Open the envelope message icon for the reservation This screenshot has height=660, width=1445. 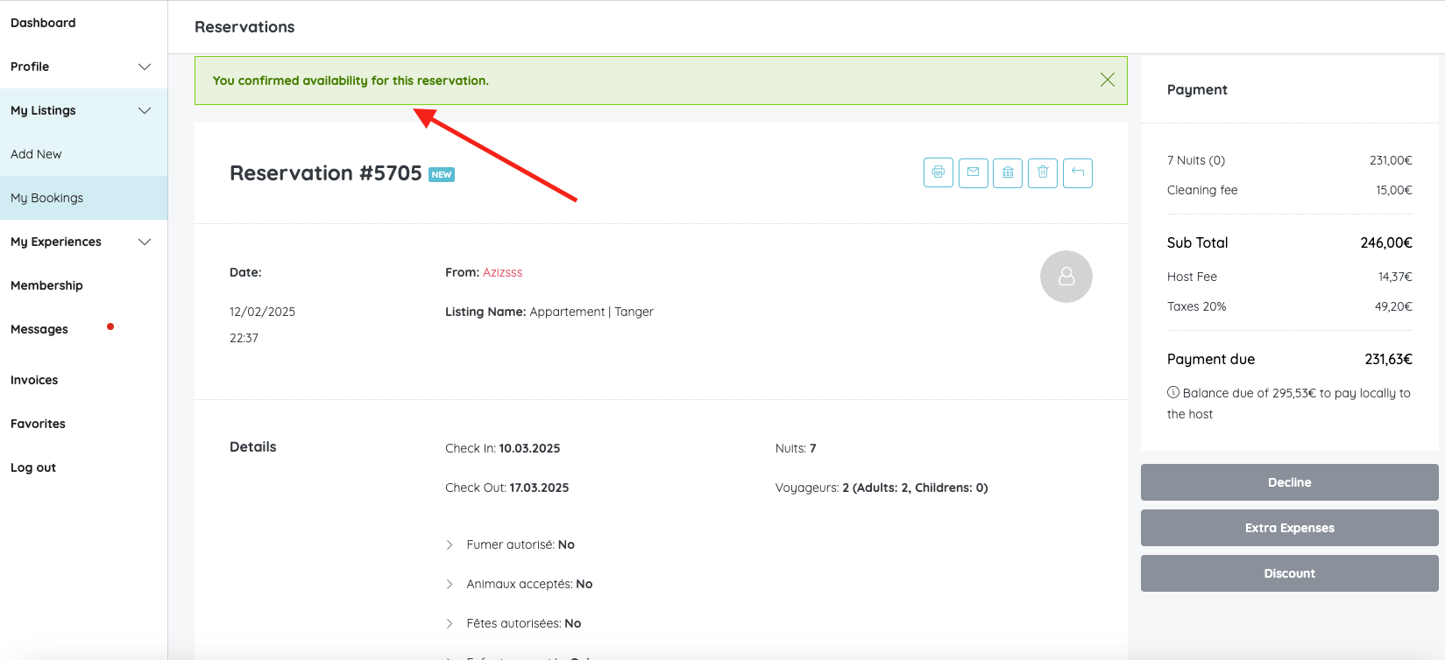pyautogui.click(x=973, y=172)
